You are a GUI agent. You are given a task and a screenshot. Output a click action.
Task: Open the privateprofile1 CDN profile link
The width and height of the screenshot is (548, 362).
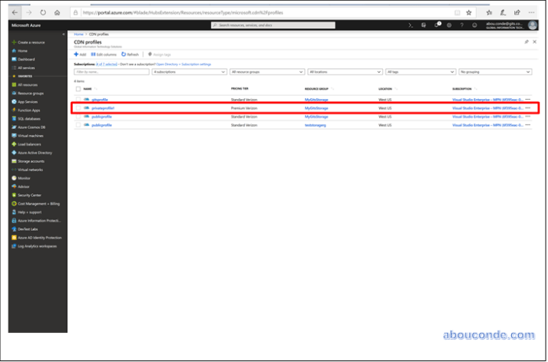click(103, 108)
